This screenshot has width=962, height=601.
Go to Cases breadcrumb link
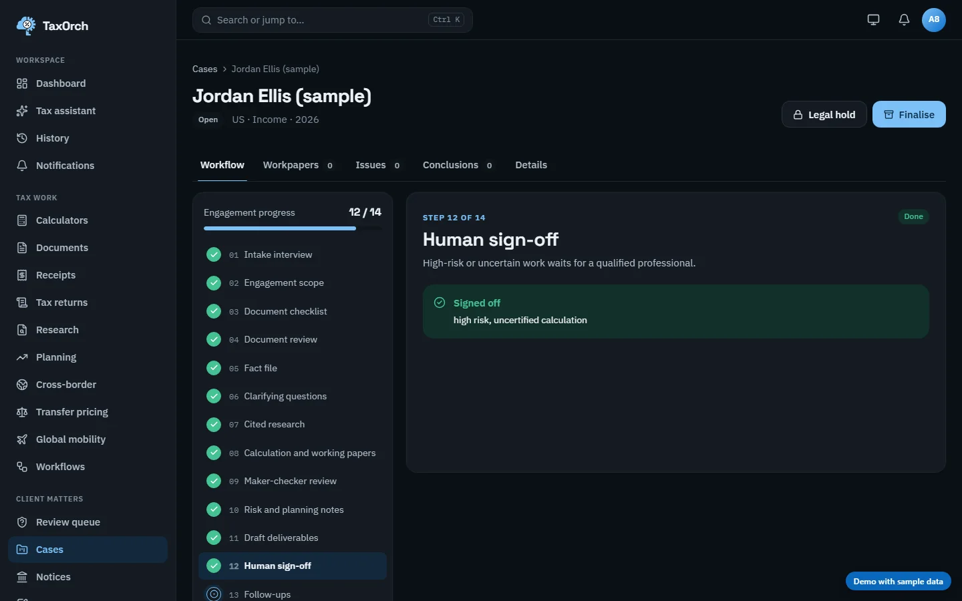coord(204,69)
